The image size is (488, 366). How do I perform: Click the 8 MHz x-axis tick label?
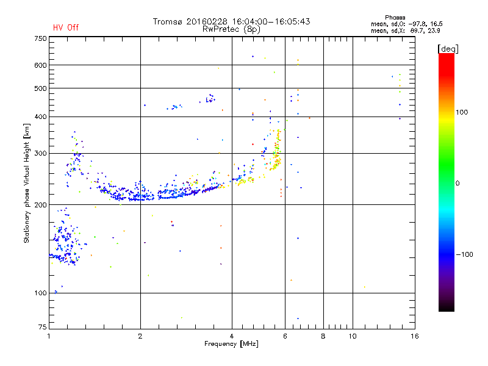pyautogui.click(x=323, y=336)
